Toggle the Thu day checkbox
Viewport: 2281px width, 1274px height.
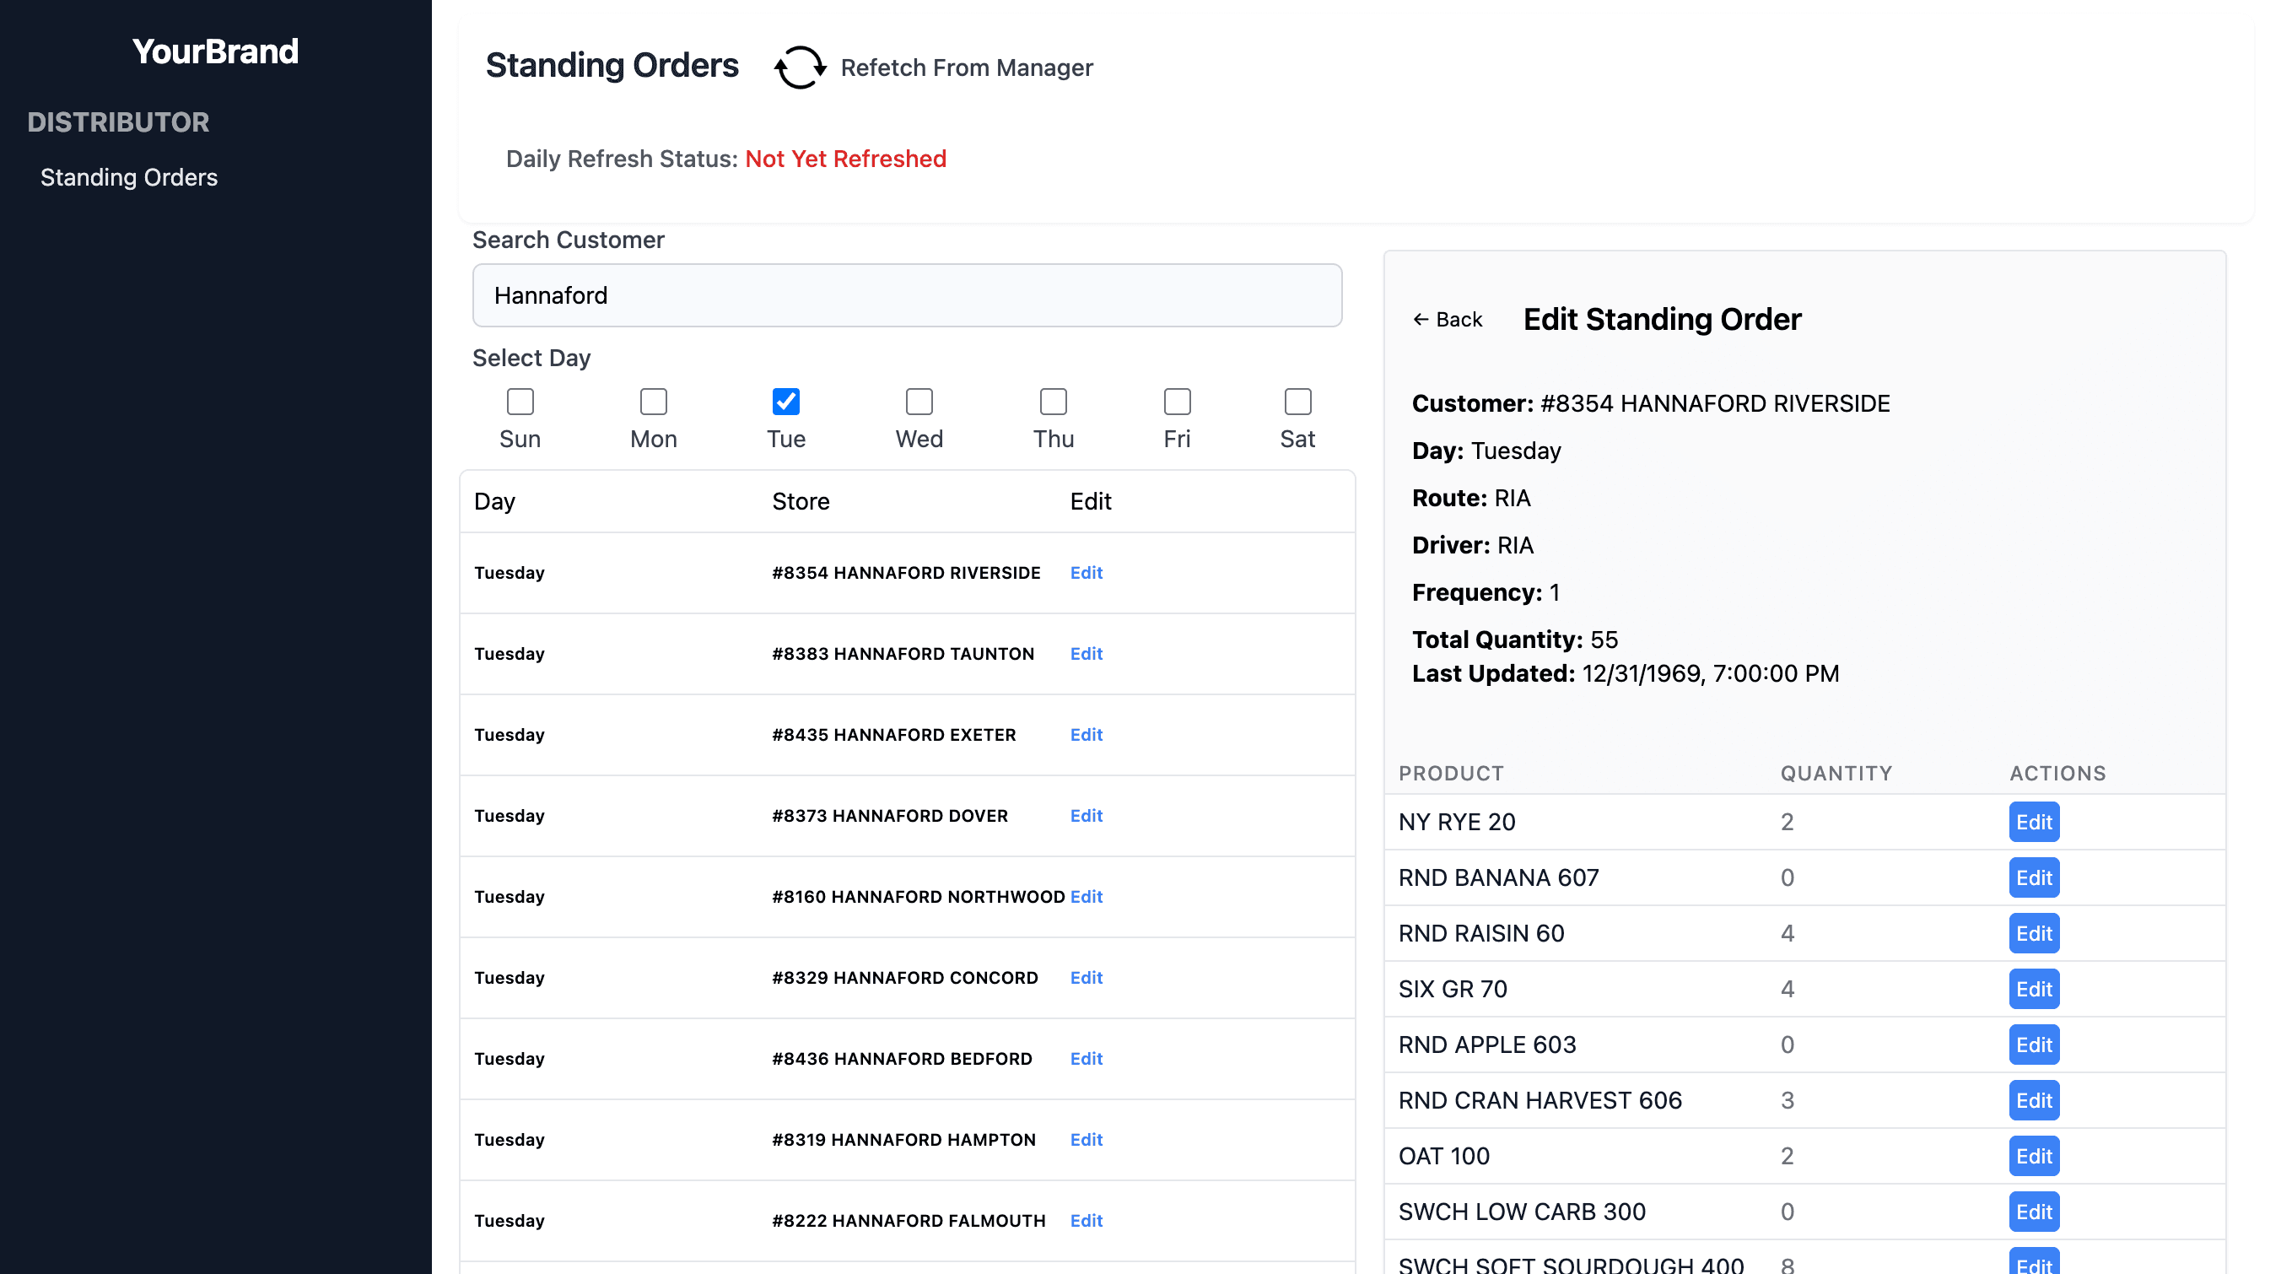(x=1053, y=401)
